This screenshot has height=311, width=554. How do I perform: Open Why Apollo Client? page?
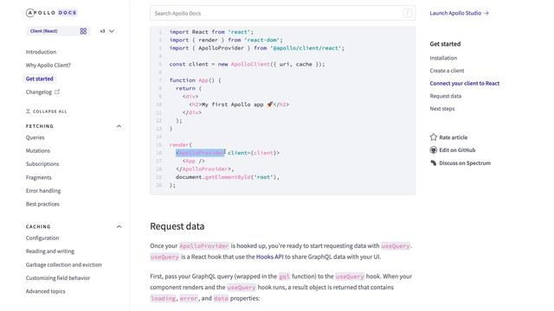click(48, 66)
